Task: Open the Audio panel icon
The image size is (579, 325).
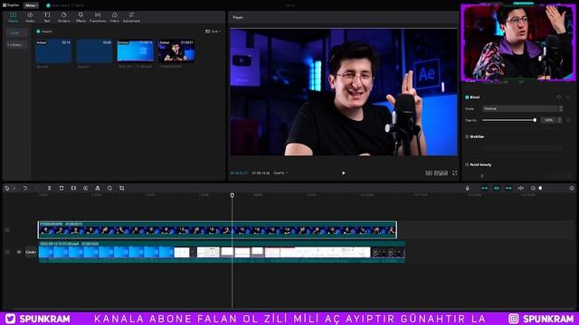Action: click(x=30, y=17)
